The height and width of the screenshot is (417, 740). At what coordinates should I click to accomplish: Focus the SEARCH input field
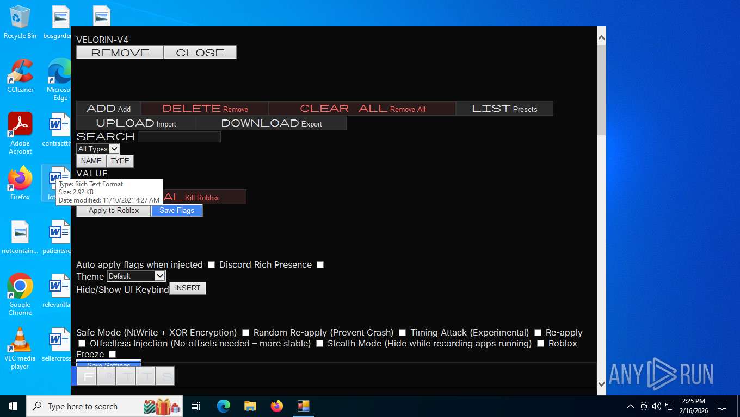[179, 136]
